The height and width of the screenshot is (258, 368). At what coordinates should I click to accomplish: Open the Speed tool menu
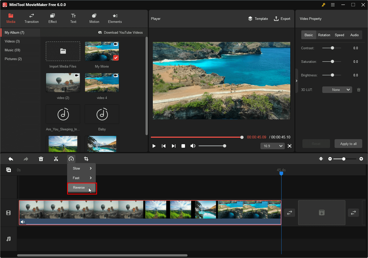tap(71, 159)
